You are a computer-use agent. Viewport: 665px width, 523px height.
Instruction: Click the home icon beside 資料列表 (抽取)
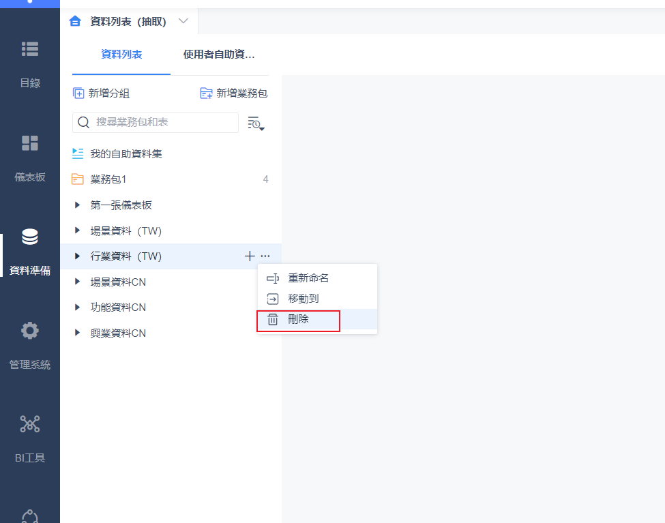[x=75, y=21]
